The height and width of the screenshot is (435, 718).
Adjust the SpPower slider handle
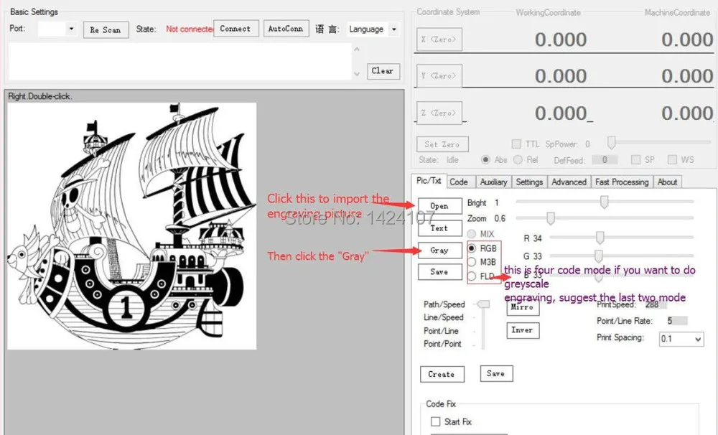611,143
